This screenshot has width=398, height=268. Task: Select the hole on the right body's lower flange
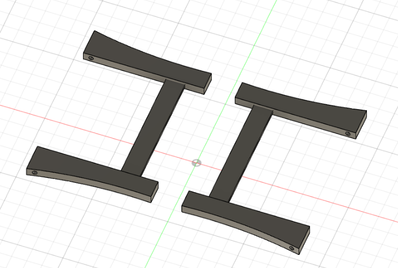click(292, 248)
